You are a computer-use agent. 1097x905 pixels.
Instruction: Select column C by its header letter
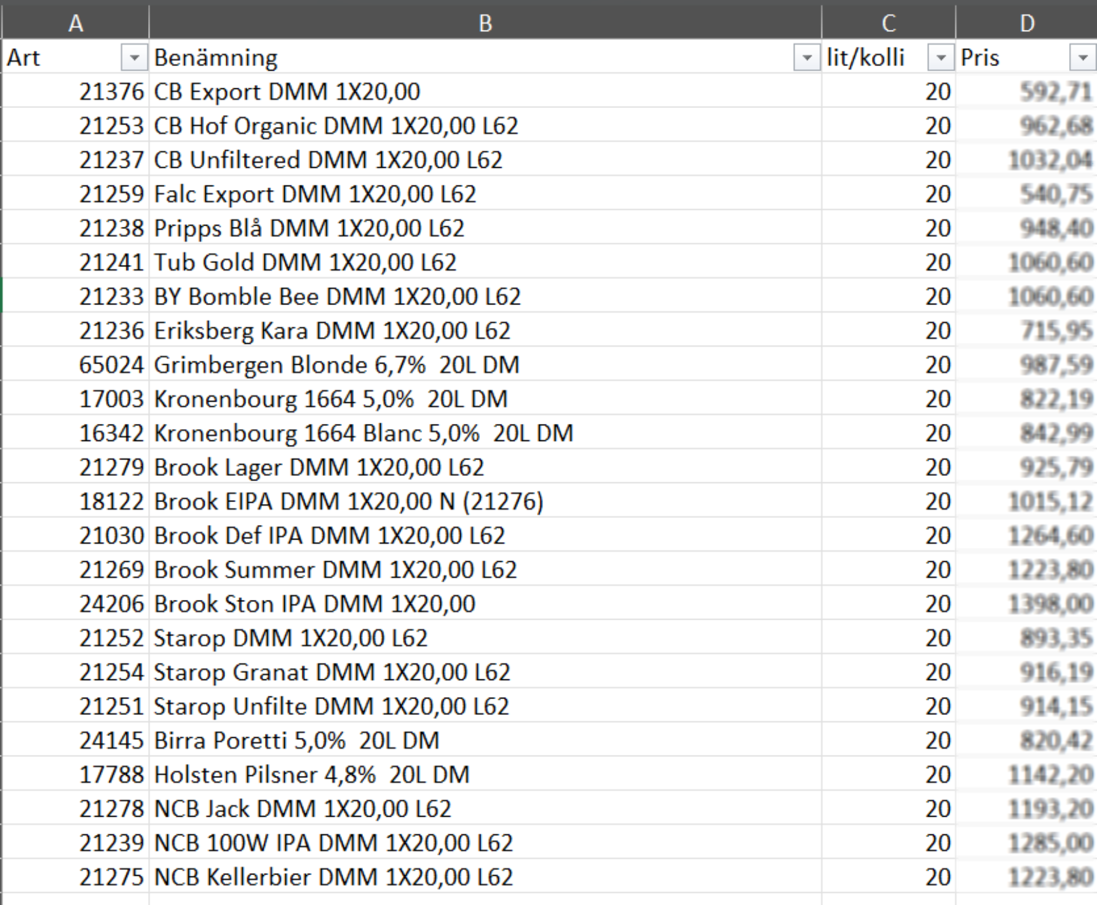889,23
